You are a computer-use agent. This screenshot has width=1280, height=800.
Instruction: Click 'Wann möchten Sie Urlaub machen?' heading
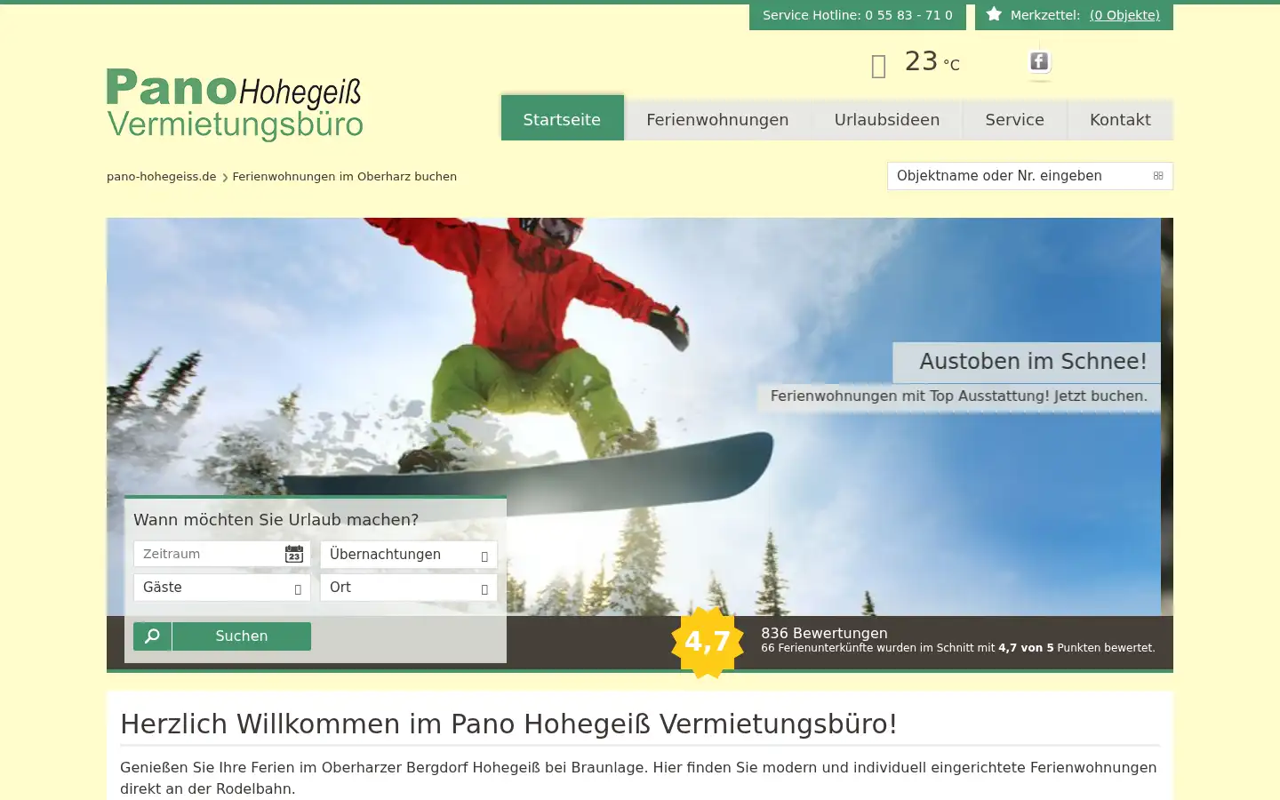click(276, 520)
